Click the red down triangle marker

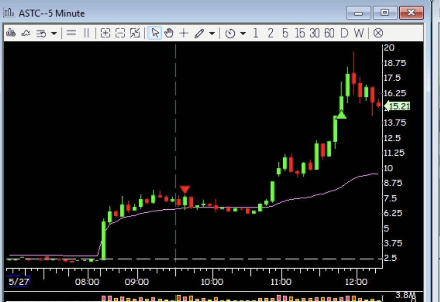[185, 189]
